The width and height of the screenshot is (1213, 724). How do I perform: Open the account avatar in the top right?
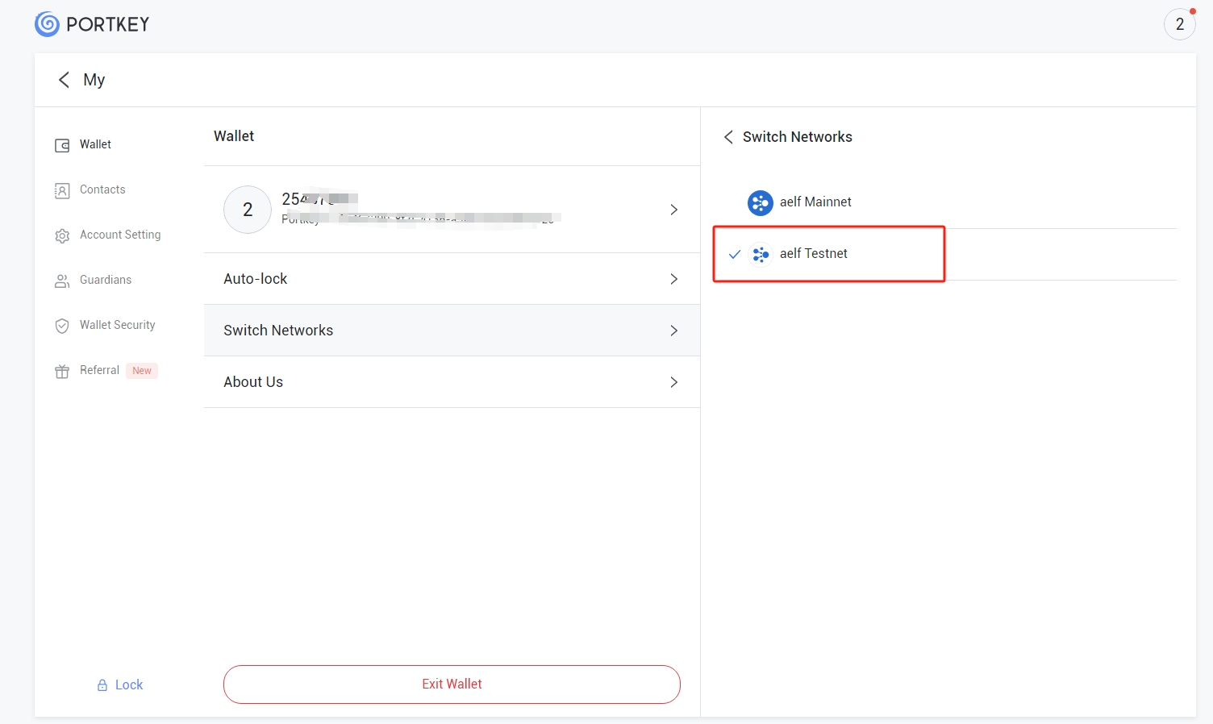[x=1180, y=24]
